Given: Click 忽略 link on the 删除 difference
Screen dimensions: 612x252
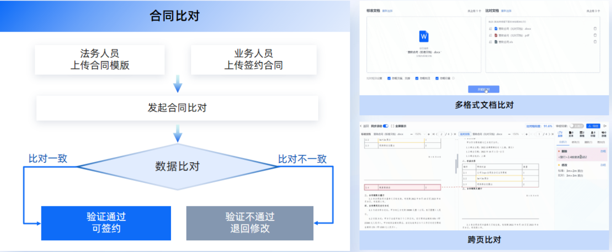Looking at the screenshot, I should [603, 151].
